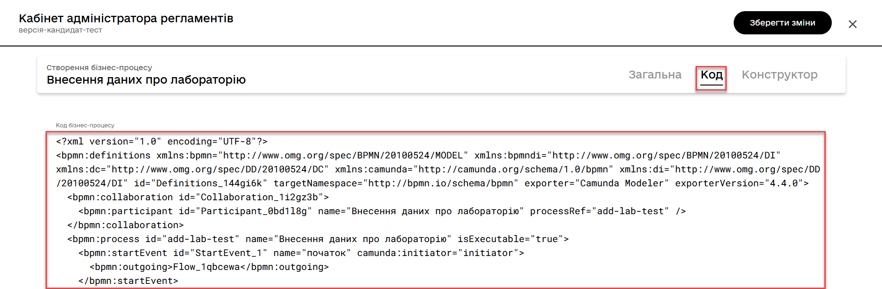
Task: Click the Код бізнес-процесу field label
Action: coord(85,125)
